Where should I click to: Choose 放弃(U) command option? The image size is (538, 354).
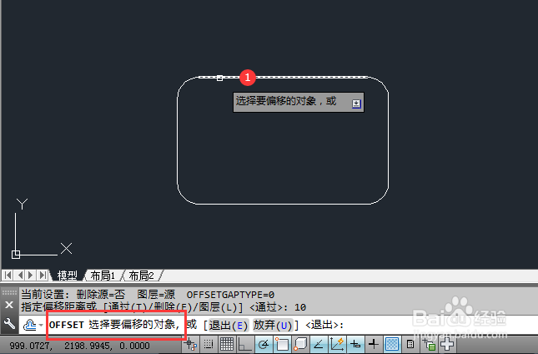coord(273,325)
